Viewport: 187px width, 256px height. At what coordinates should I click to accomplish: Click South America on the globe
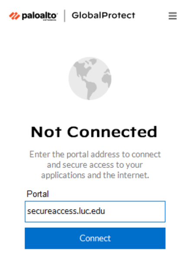click(x=91, y=89)
